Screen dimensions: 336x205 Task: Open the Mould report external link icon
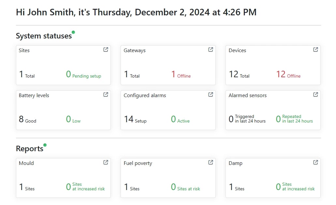click(x=105, y=162)
